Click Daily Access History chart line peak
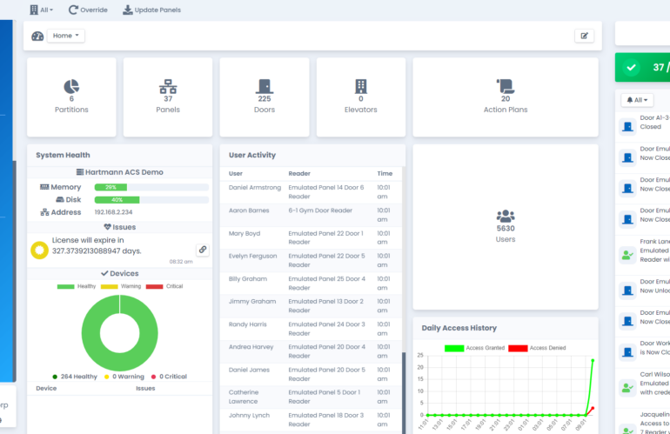Viewport: 670px width, 434px height. click(593, 361)
